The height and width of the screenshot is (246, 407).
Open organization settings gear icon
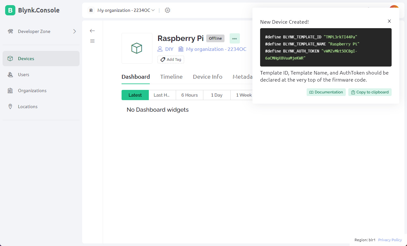tap(167, 10)
